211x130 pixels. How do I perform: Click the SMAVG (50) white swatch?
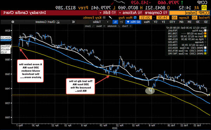205,48
